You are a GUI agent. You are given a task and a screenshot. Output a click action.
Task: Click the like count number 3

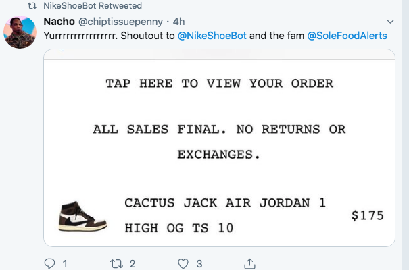point(199,263)
